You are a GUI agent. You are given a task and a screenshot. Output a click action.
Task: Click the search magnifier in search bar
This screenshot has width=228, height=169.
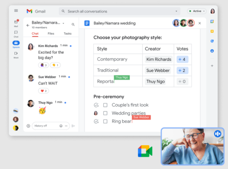[x=63, y=11]
